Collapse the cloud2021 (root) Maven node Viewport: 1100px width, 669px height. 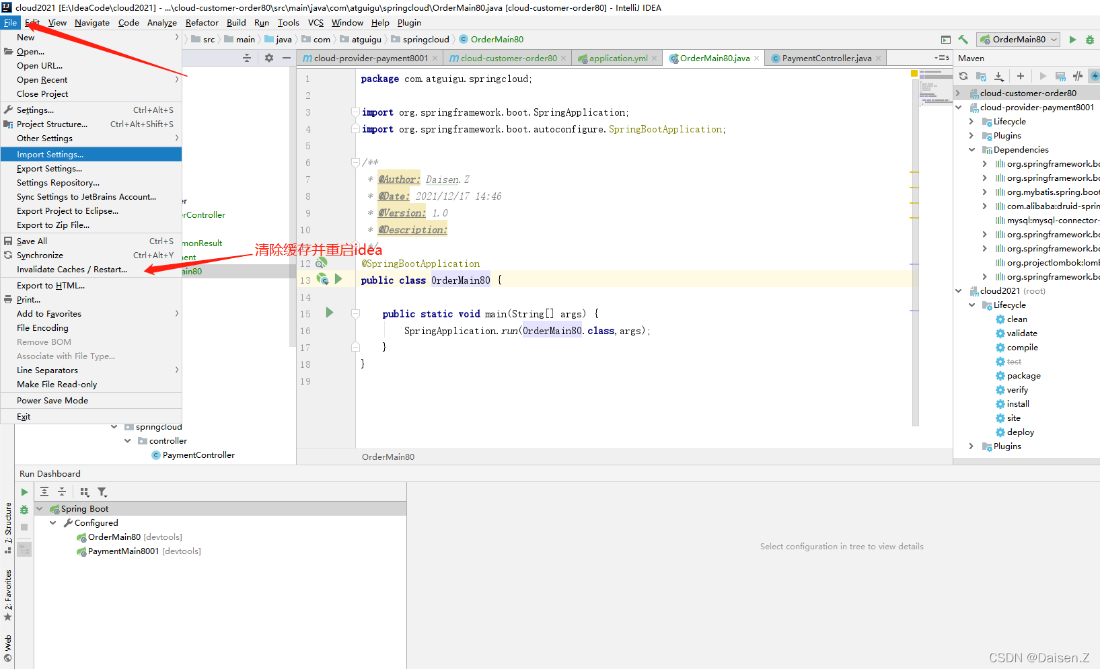tap(959, 290)
